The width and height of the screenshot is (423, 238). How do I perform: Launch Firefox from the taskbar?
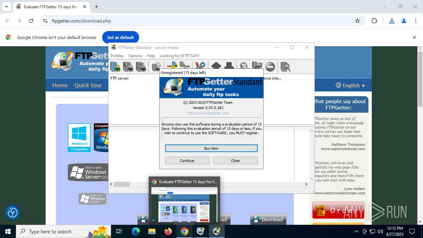coord(168,231)
